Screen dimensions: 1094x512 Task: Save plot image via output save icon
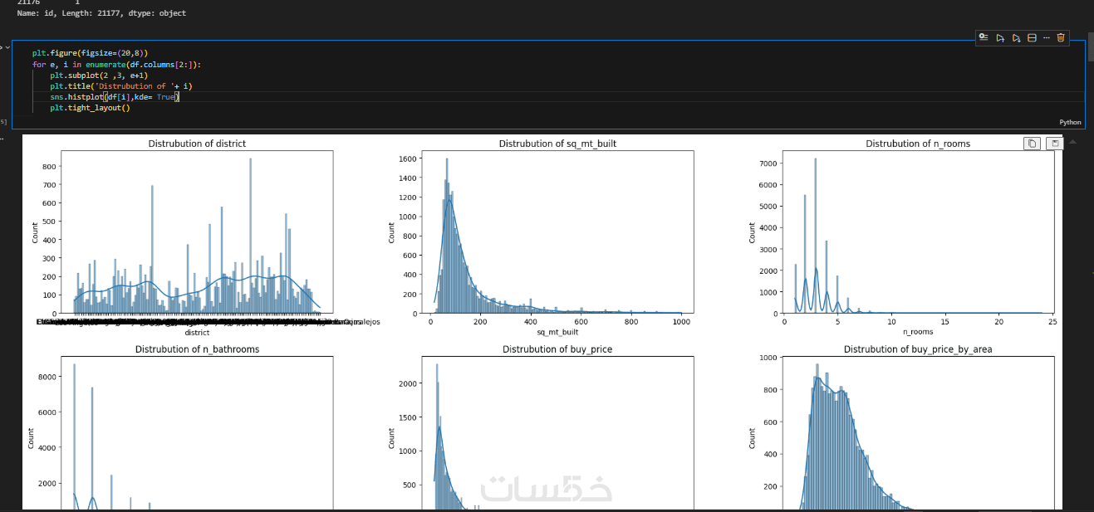[1054, 144]
